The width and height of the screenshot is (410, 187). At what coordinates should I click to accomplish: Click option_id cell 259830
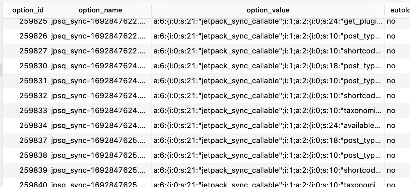click(x=33, y=66)
